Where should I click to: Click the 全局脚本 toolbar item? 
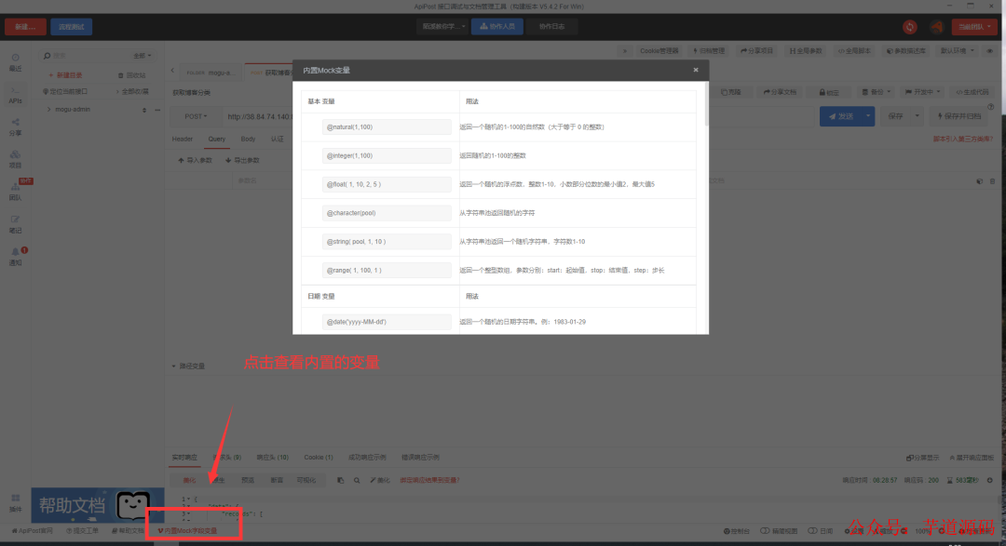point(854,50)
